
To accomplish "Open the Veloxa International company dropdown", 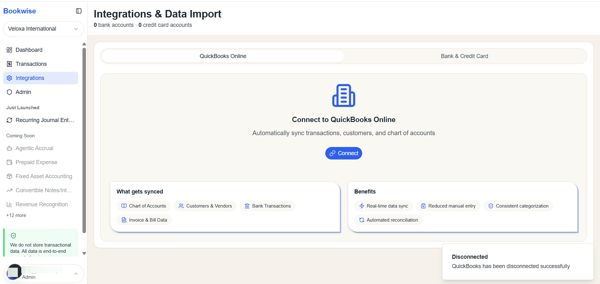I will coord(43,29).
